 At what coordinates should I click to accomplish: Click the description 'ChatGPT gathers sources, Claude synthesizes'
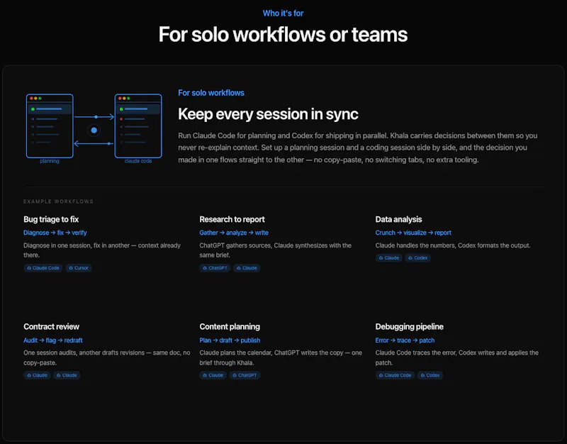[x=276, y=250]
